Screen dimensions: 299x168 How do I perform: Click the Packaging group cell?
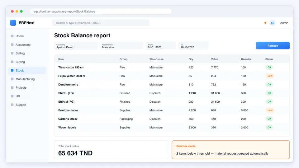(126, 119)
